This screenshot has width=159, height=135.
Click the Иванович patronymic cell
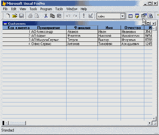coord(132,32)
